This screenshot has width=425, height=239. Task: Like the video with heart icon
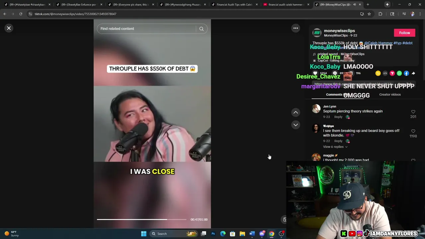tap(315, 73)
